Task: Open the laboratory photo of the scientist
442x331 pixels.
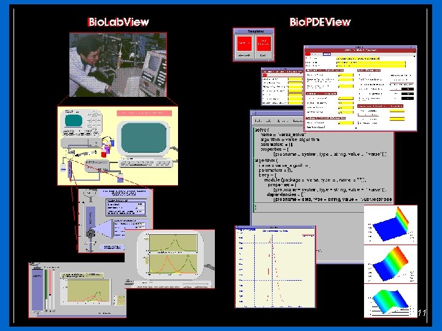Action: point(118,64)
